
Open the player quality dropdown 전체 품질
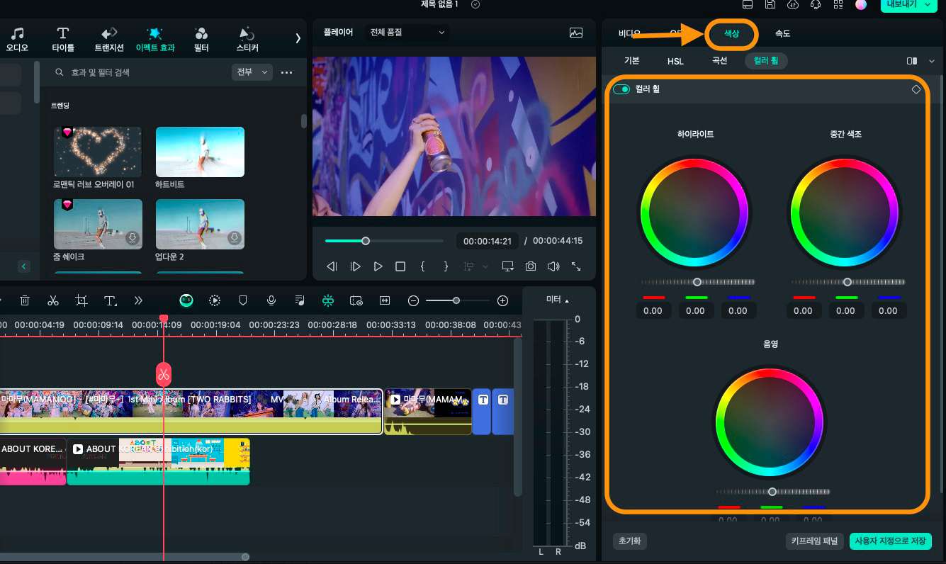click(x=407, y=33)
